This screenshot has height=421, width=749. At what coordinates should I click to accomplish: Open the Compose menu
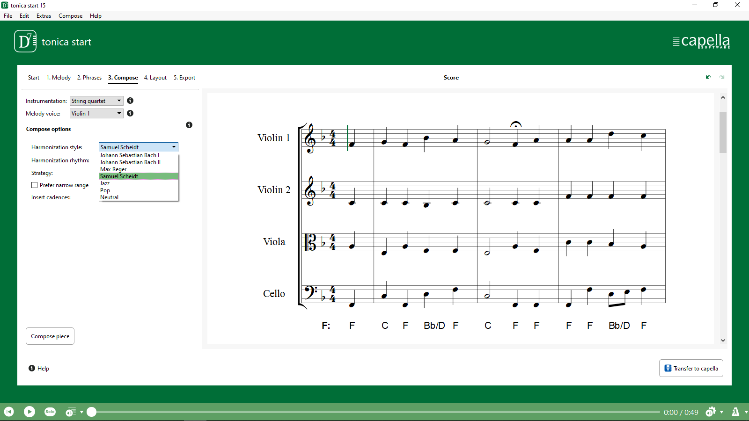pos(71,16)
